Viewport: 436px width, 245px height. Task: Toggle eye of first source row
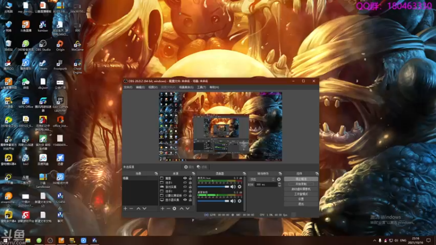[x=185, y=179]
